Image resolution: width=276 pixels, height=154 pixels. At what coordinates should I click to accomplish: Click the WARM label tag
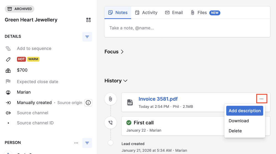pyautogui.click(x=33, y=59)
